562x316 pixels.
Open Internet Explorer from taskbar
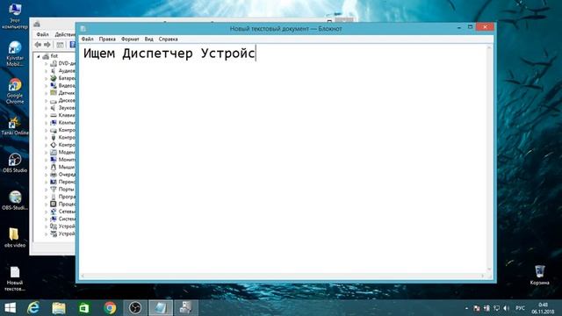coord(33,308)
